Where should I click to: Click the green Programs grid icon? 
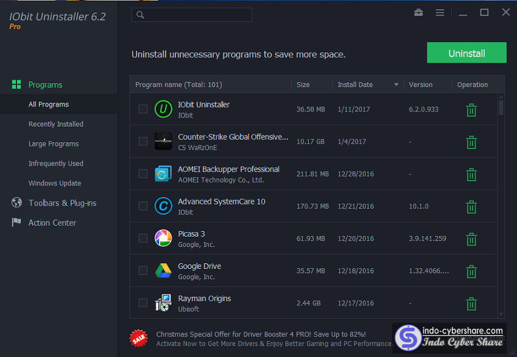pyautogui.click(x=16, y=85)
